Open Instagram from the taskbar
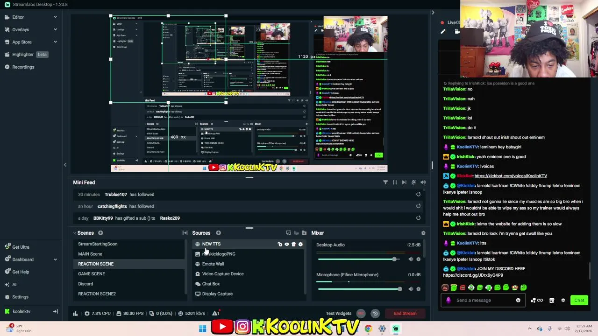598x336 pixels. tap(242, 327)
